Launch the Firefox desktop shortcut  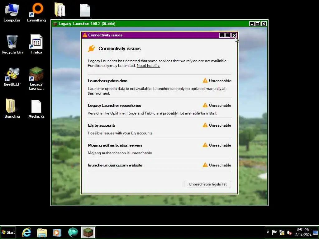(x=36, y=45)
